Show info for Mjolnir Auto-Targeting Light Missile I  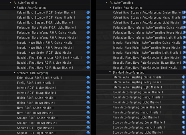(x=184, y=102)
